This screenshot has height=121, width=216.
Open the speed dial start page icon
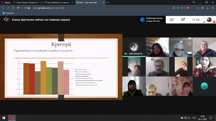coord(18,8)
